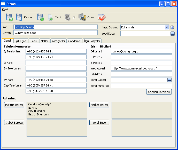The width and height of the screenshot is (178, 150).
Task: Click the mobile field +90 (505) 357 84 41
Action: coord(56,85)
